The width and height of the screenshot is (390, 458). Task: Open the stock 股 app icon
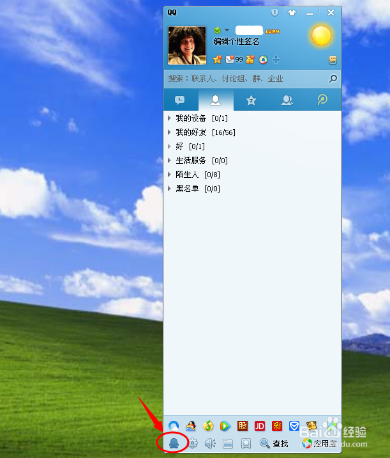(x=242, y=426)
